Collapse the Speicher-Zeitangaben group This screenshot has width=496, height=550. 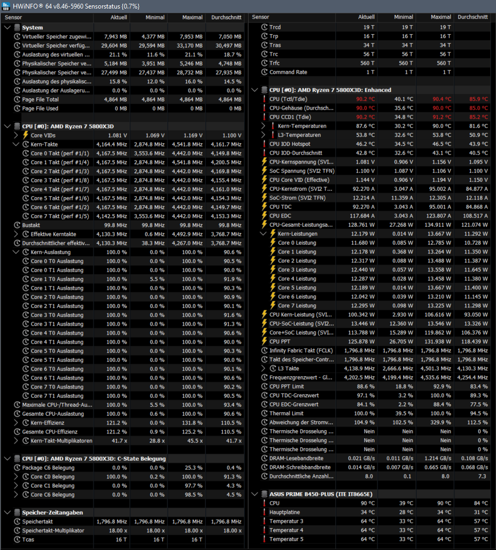click(x=7, y=513)
